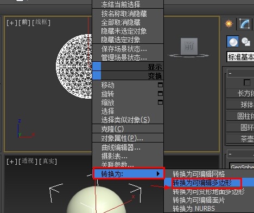
Task: Open the [透视] viewport view menu
Action: tap(28, 161)
